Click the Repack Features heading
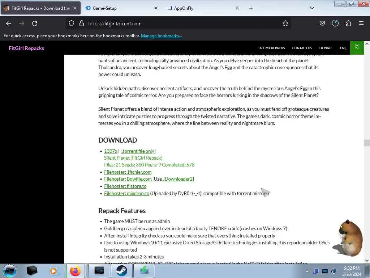Viewport: 370px width, 278px height. point(122,211)
